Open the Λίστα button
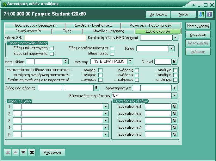 click(x=183, y=14)
